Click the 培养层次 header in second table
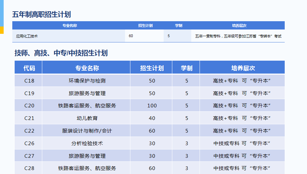 point(243,68)
